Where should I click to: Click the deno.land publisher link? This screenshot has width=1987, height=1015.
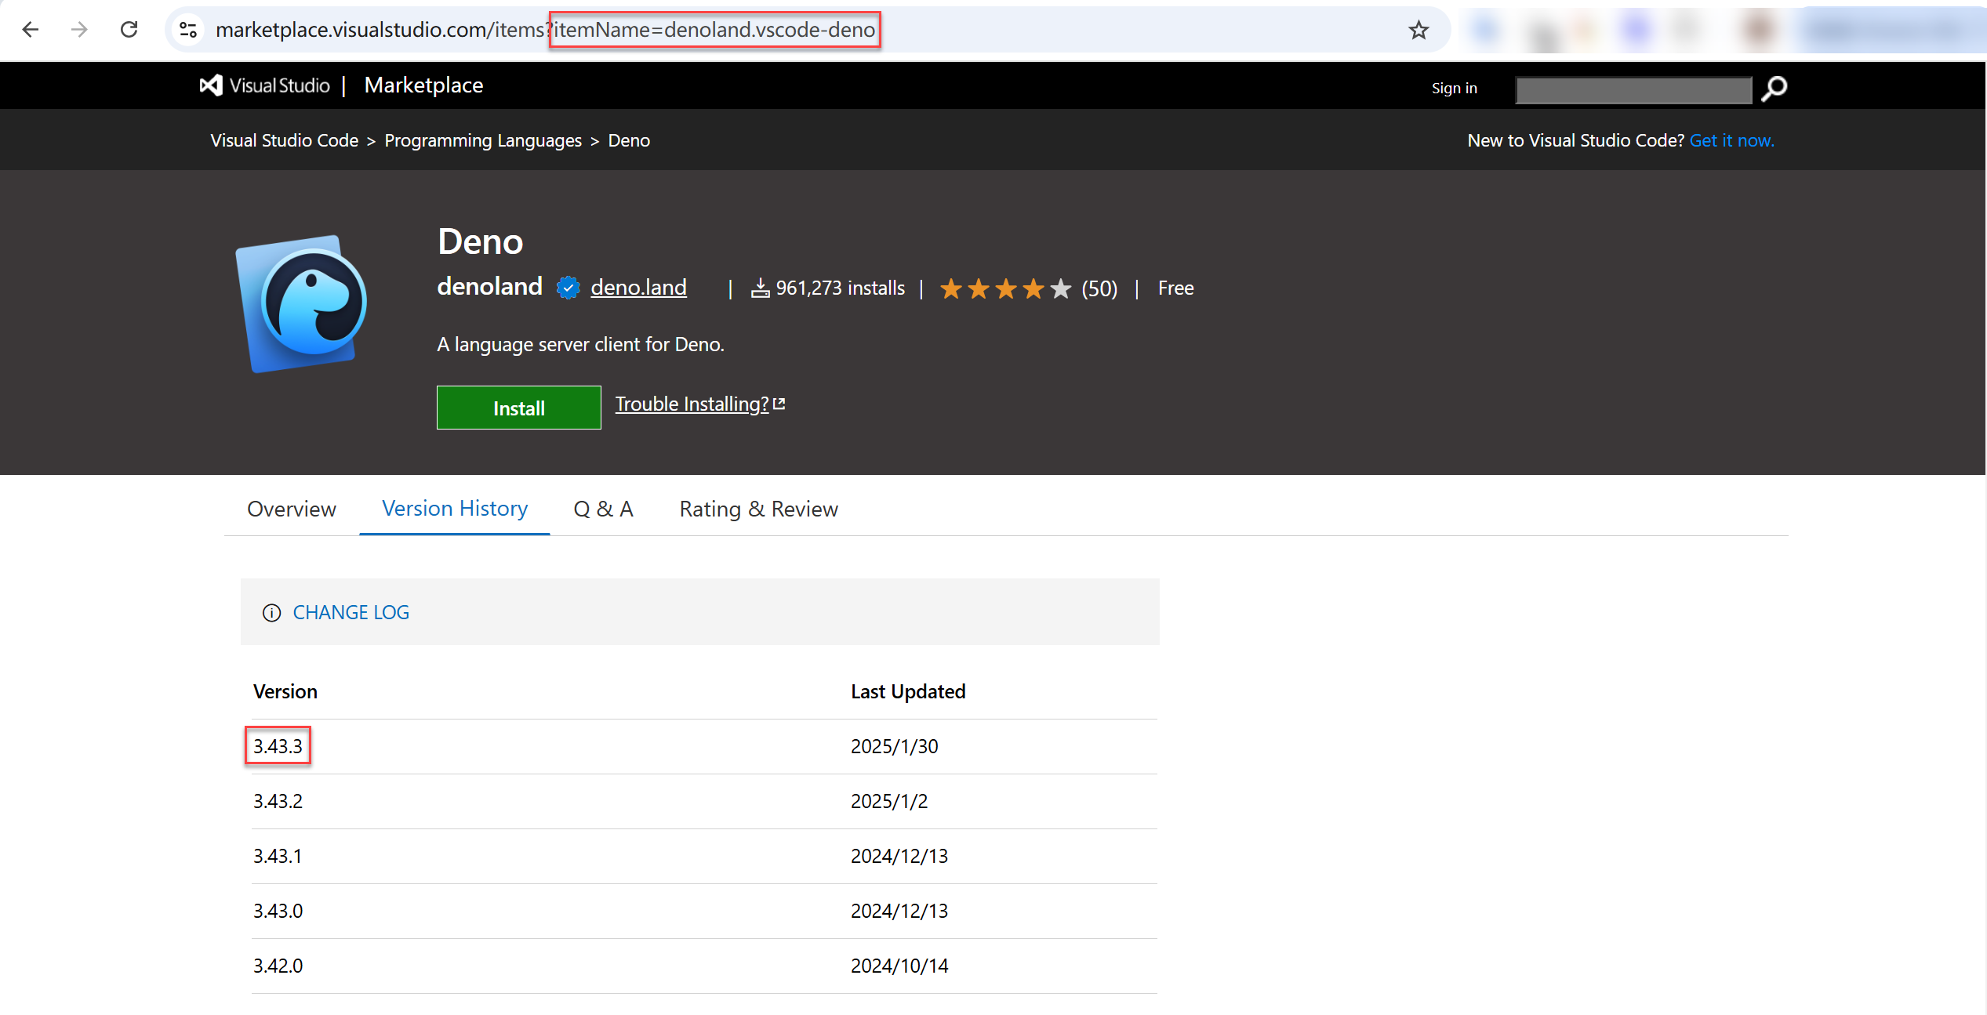638,288
